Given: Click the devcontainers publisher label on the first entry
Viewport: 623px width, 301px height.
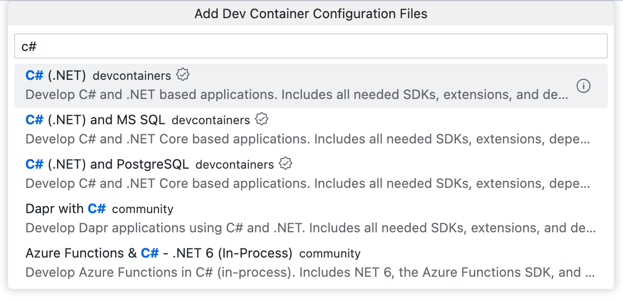Looking at the screenshot, I should click(132, 76).
